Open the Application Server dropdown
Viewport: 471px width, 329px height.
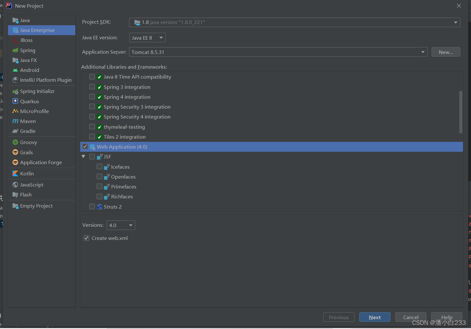[278, 52]
